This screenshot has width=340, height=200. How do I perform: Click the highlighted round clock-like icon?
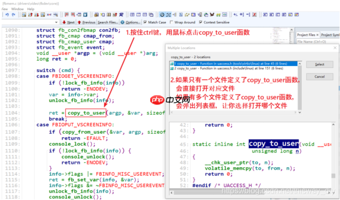[x=162, y=15]
